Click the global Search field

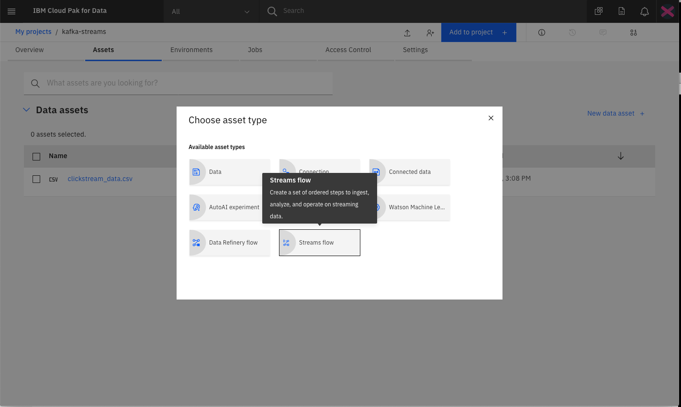pos(423,11)
